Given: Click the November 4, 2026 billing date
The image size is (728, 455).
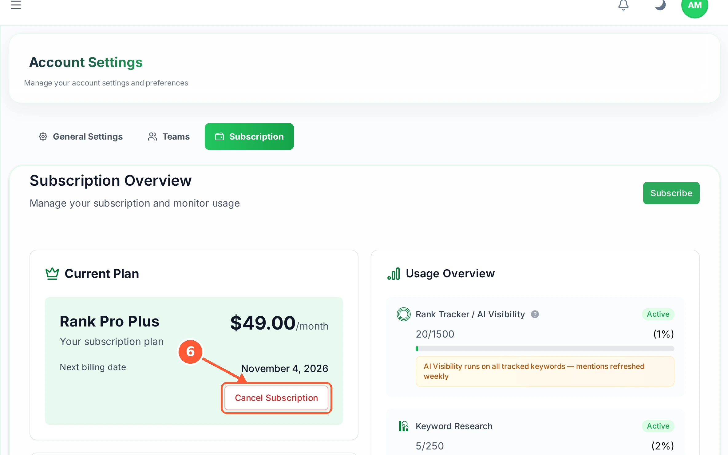Looking at the screenshot, I should (285, 368).
